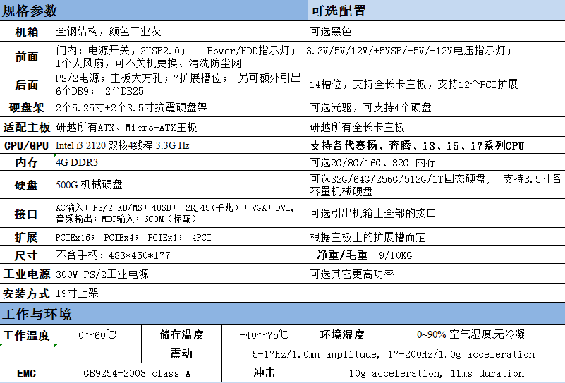The image size is (565, 383).
Task: Click the cell -40~75℃
Action: [265, 335]
